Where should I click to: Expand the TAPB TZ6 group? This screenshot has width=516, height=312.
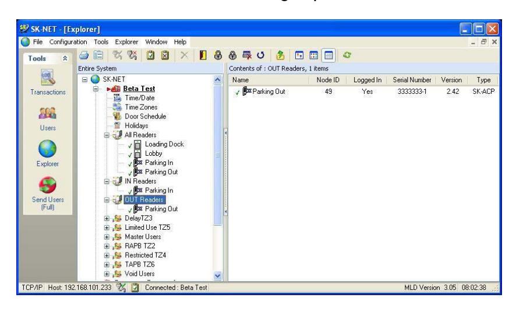tap(107, 264)
